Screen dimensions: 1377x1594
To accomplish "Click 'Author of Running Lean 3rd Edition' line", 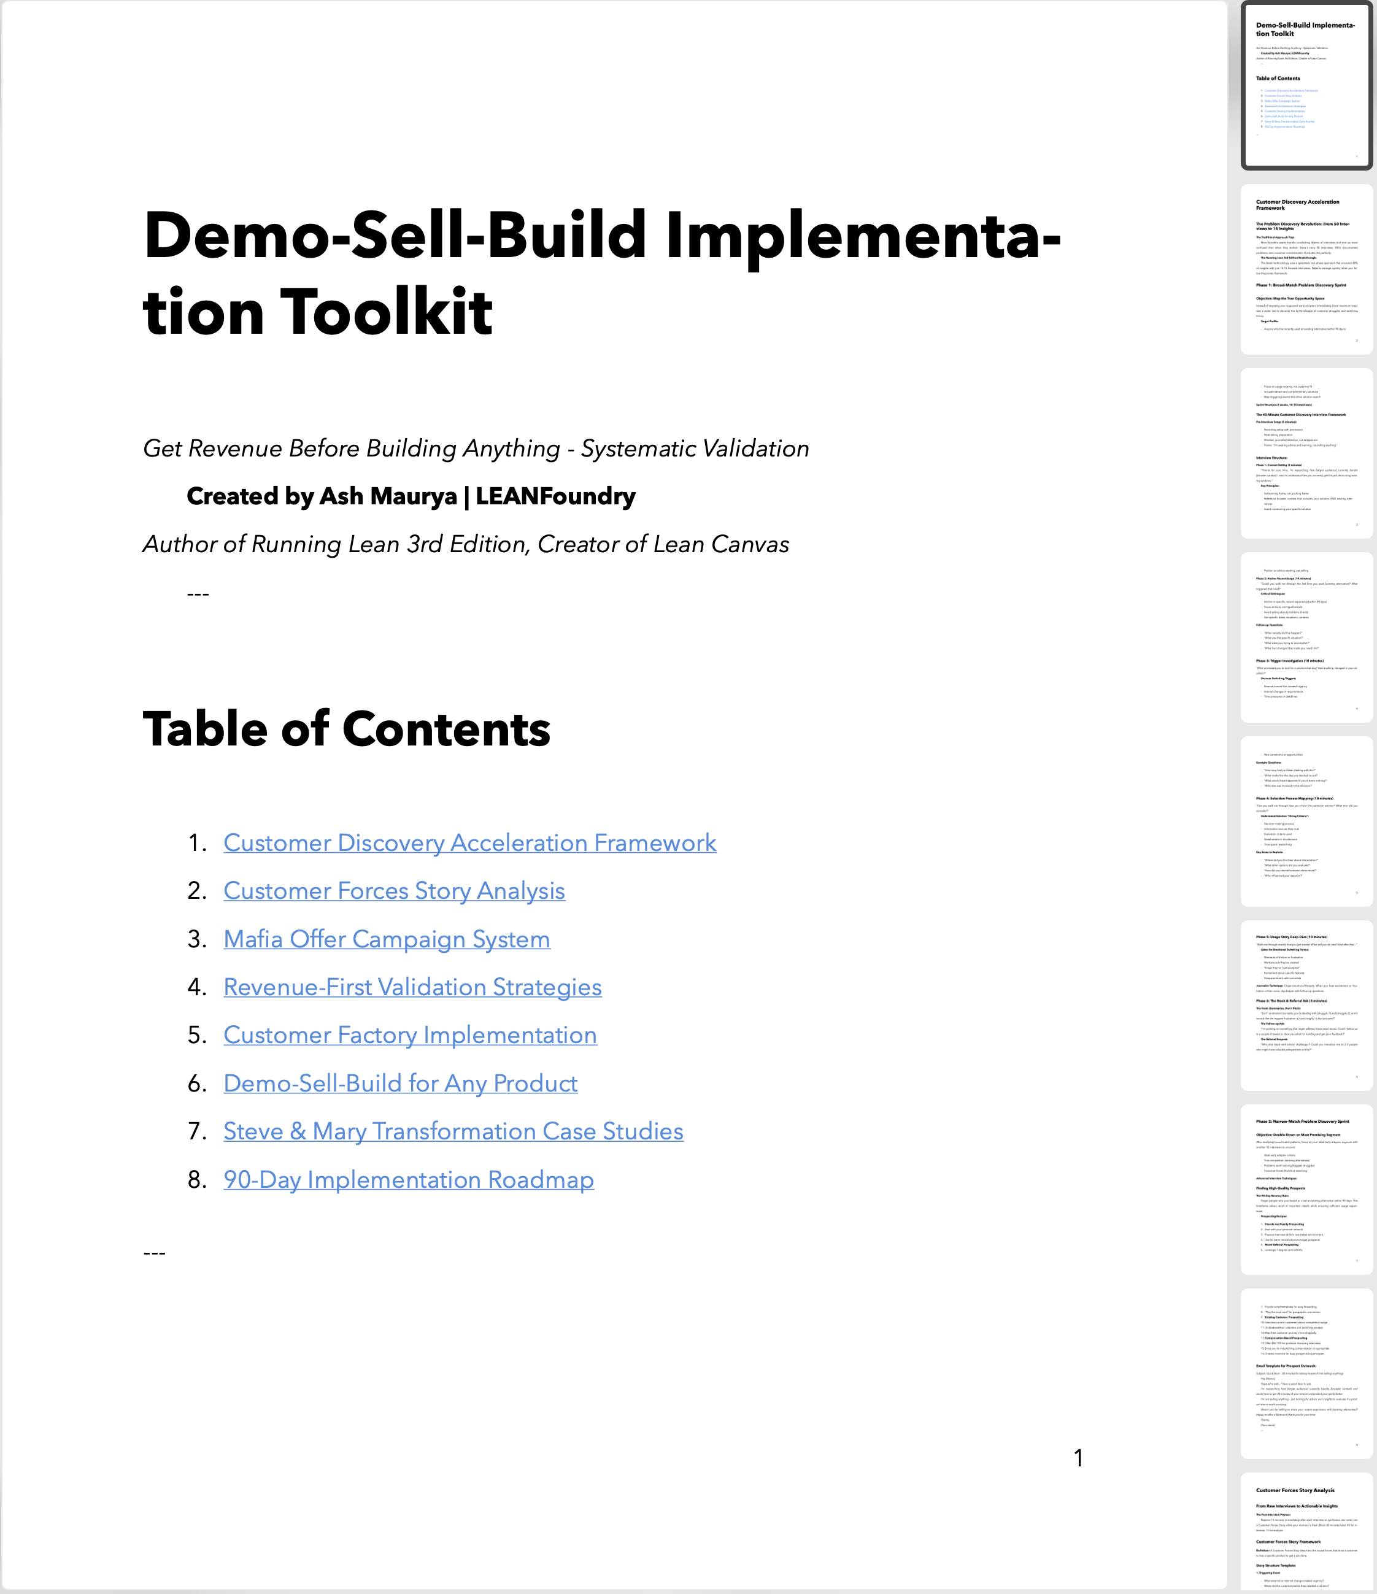I will pyautogui.click(x=466, y=544).
